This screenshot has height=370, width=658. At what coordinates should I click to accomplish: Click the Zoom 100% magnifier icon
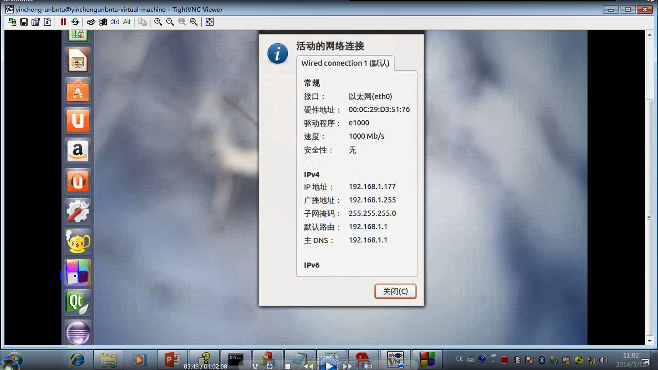(182, 22)
